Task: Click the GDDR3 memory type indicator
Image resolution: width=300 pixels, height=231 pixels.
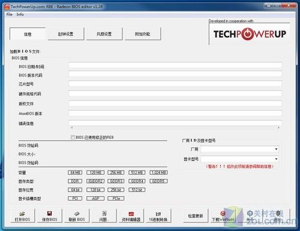Action: (x=116, y=181)
